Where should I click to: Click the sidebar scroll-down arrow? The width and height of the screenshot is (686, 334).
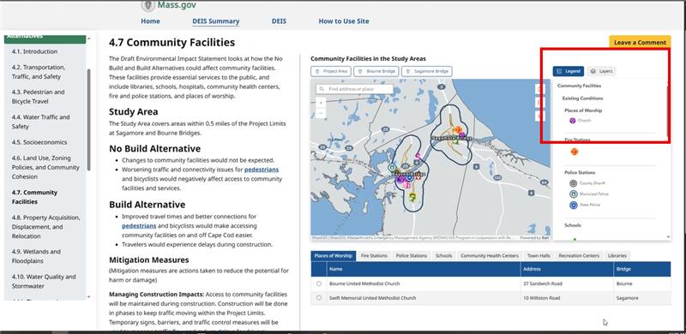click(89, 297)
